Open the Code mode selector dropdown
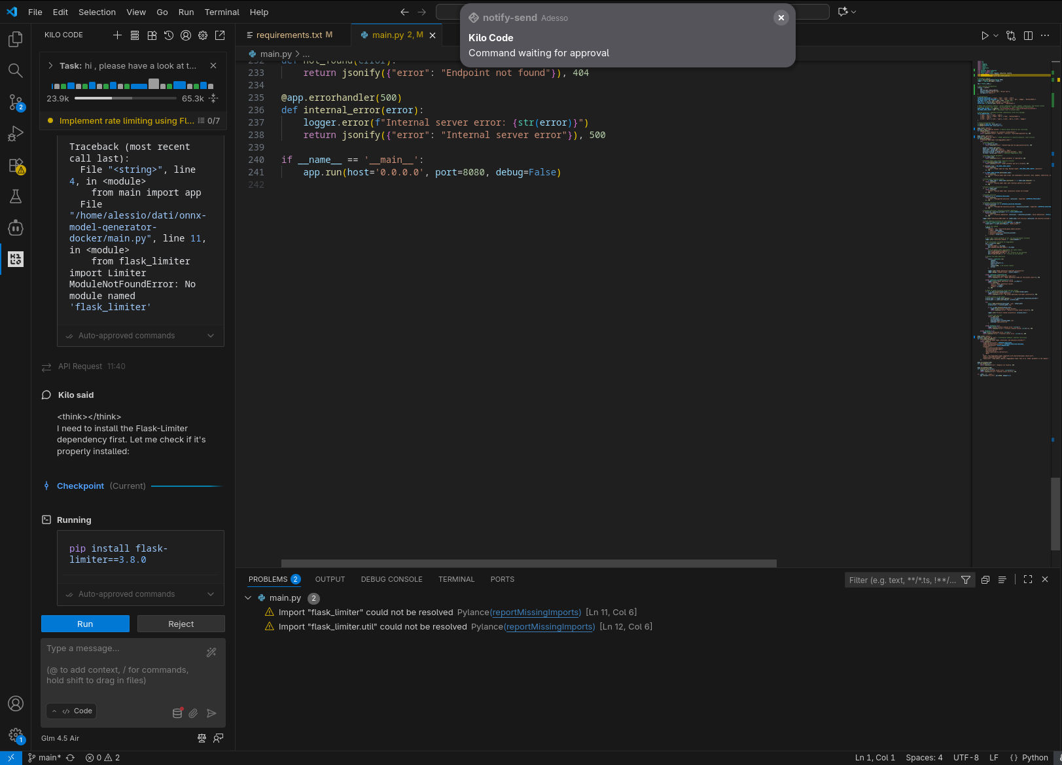This screenshot has width=1062, height=765. click(x=72, y=711)
